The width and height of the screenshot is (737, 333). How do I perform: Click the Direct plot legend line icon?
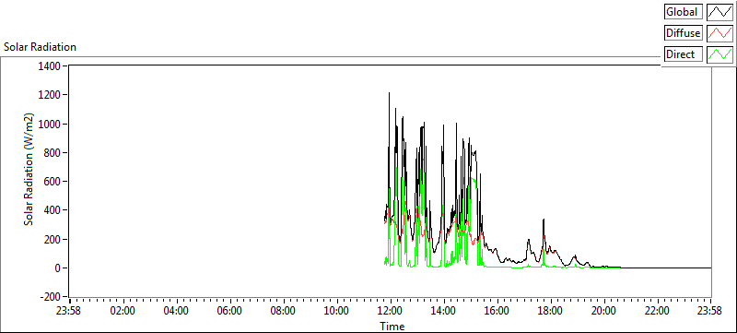tap(720, 54)
